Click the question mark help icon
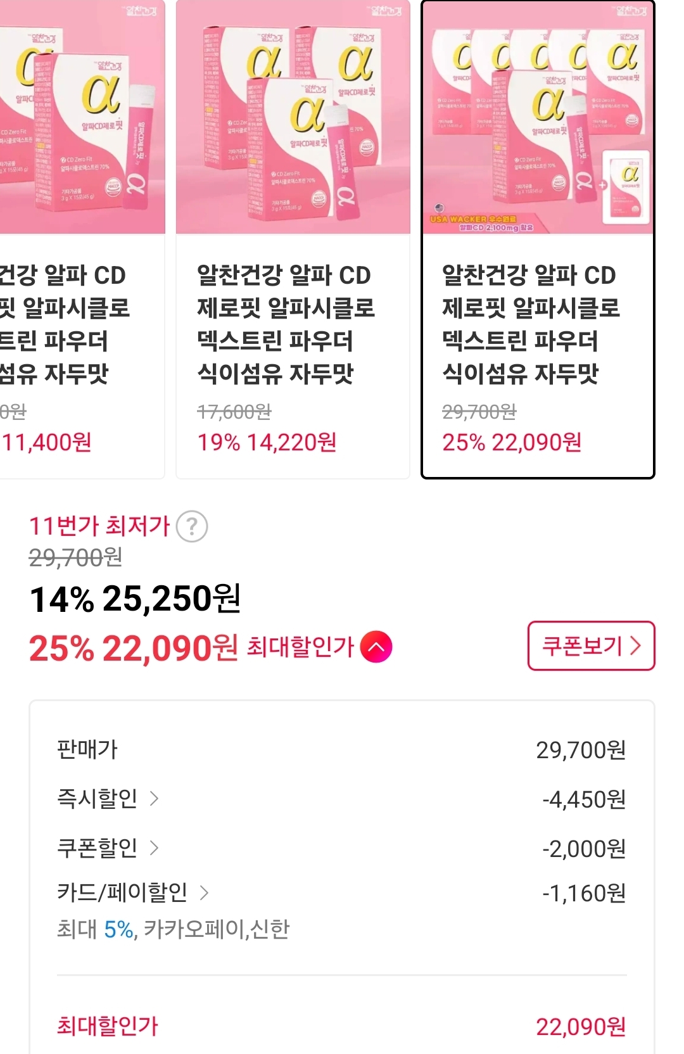The image size is (684, 1054). tap(191, 526)
